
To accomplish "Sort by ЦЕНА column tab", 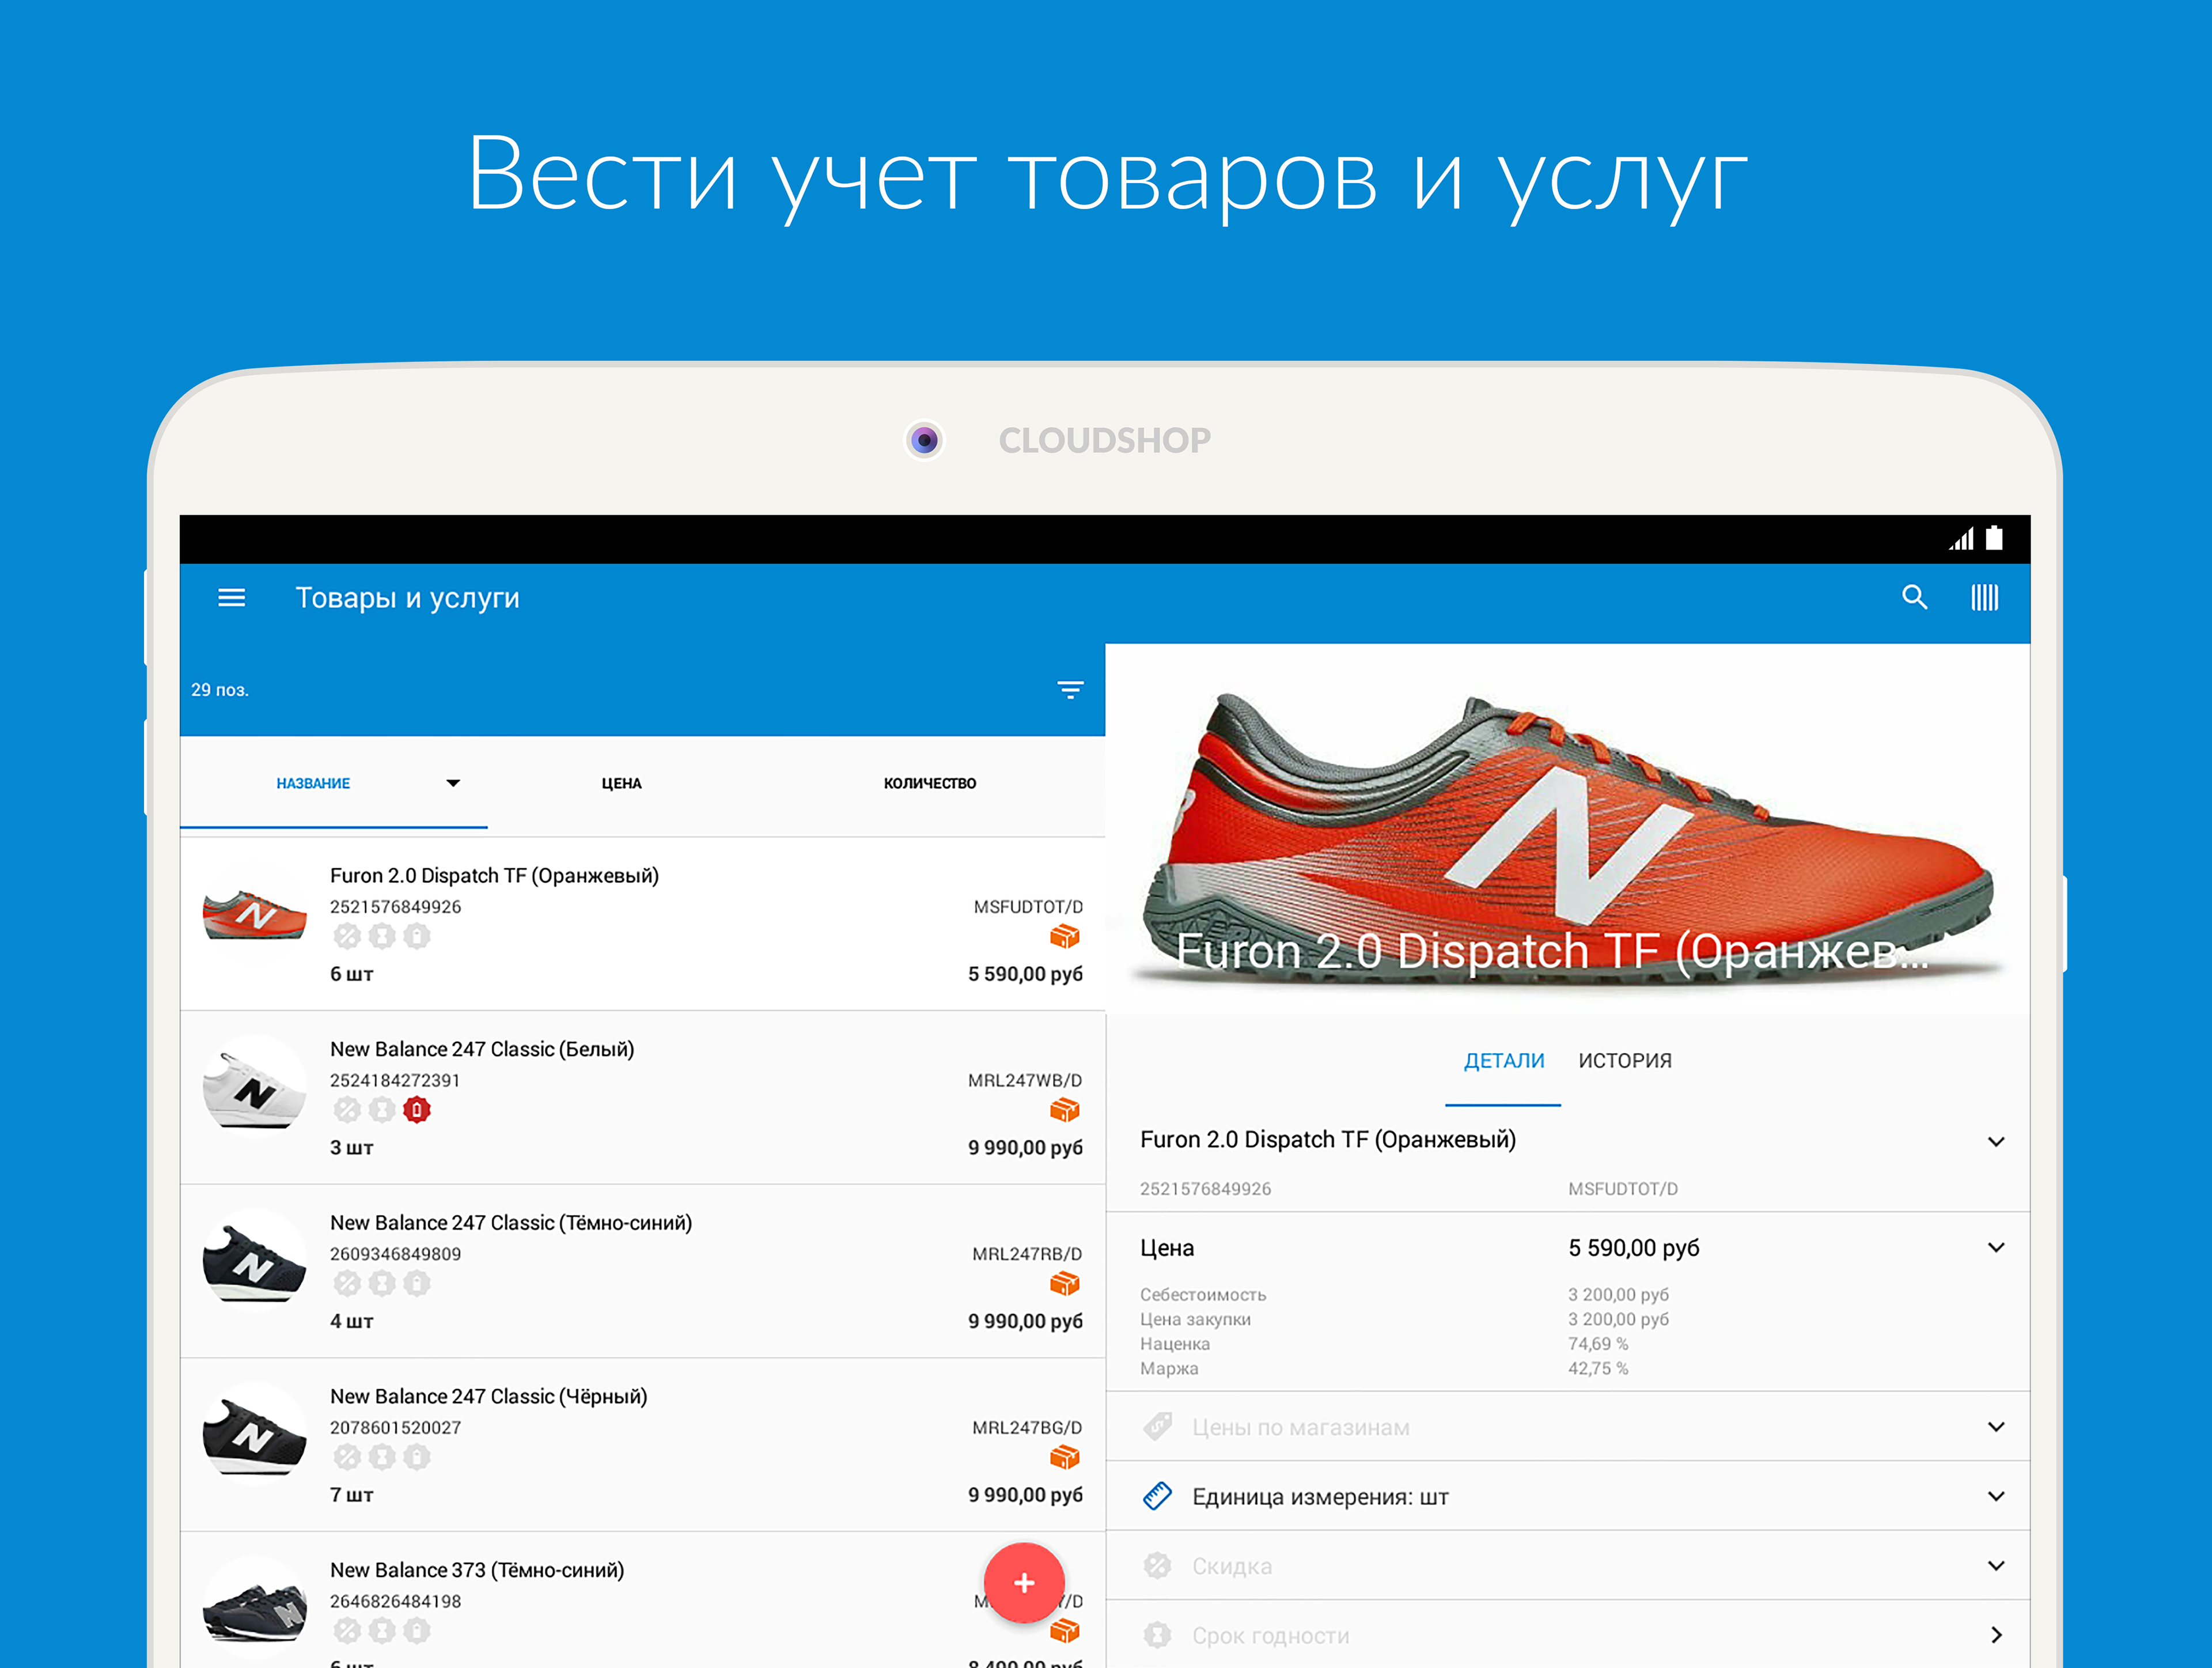I will tap(621, 784).
